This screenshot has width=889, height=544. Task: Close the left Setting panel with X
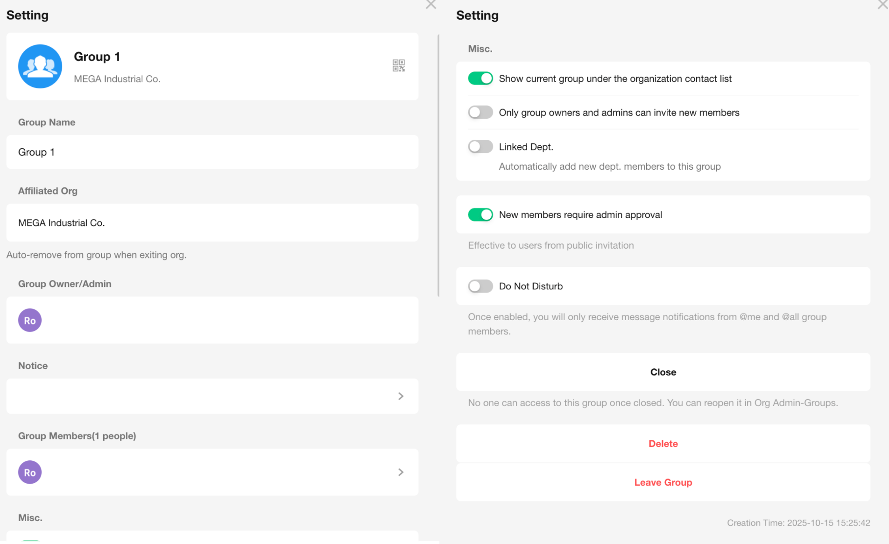click(x=430, y=5)
